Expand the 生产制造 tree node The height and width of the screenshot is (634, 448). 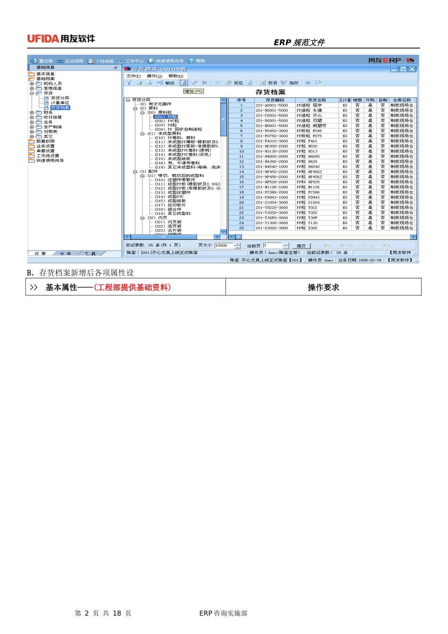pyautogui.click(x=32, y=127)
